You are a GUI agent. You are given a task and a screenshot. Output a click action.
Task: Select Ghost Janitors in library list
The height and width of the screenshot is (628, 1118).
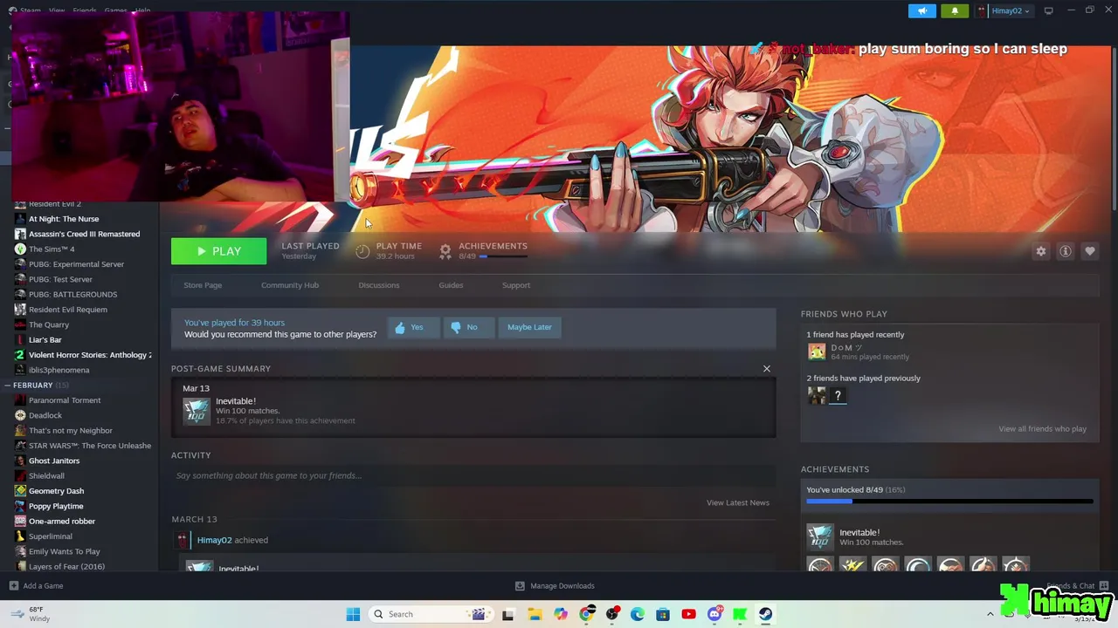point(54,461)
